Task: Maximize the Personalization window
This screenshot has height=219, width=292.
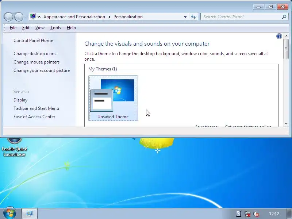Action: click(x=270, y=7)
